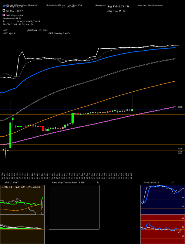Open the MACD histogram sub-chart
The image size is (185, 244).
[22, 229]
